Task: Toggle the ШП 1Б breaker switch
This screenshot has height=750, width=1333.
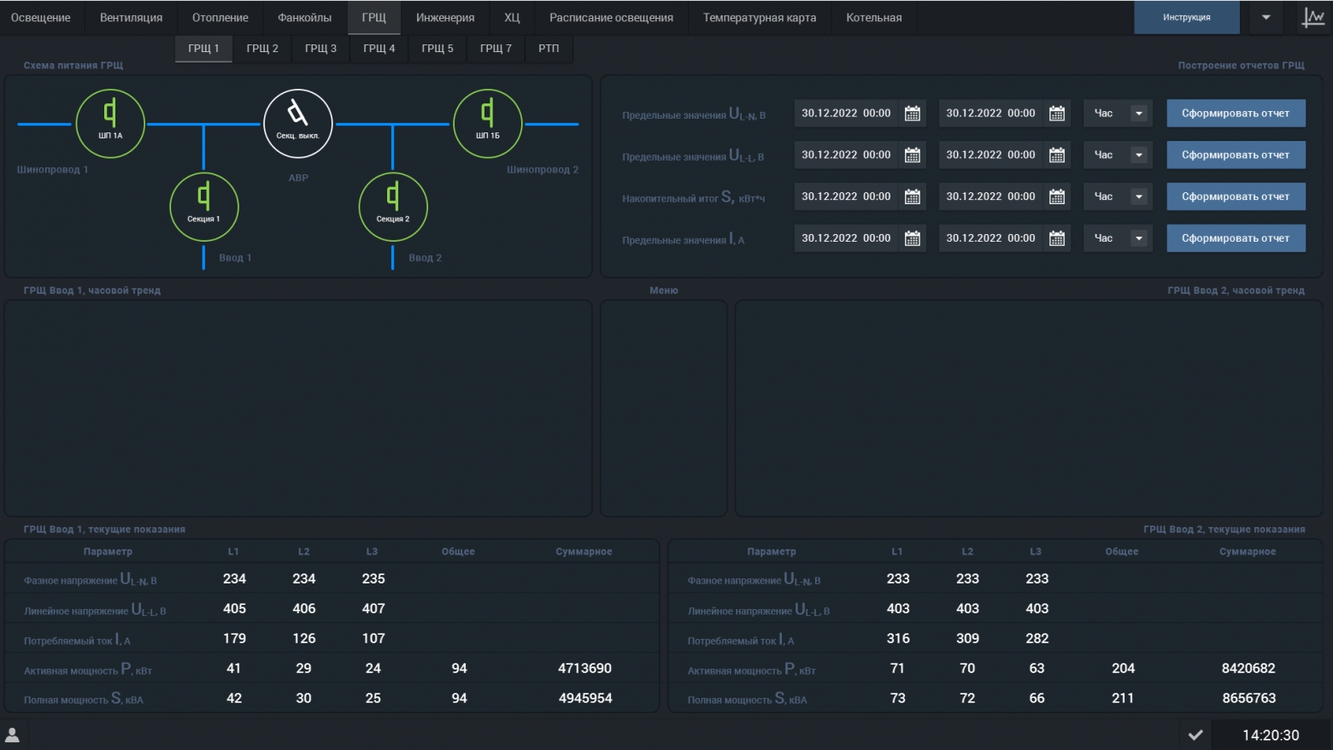Action: pos(488,124)
